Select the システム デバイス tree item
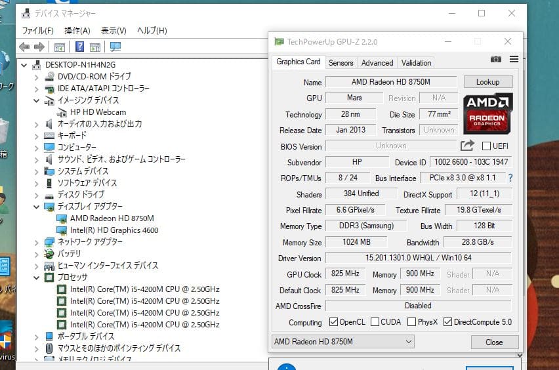Screen dimensions: 559x370 [x=83, y=171]
